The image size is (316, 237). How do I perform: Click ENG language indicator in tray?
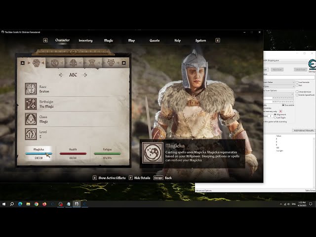[294, 204]
